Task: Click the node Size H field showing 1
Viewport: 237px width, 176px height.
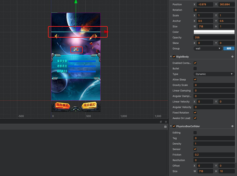Action: click(226, 26)
